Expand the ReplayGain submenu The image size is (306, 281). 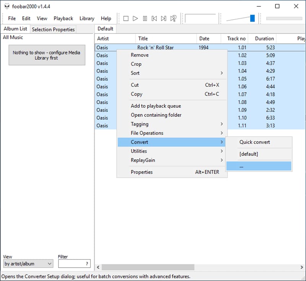[x=172, y=160]
